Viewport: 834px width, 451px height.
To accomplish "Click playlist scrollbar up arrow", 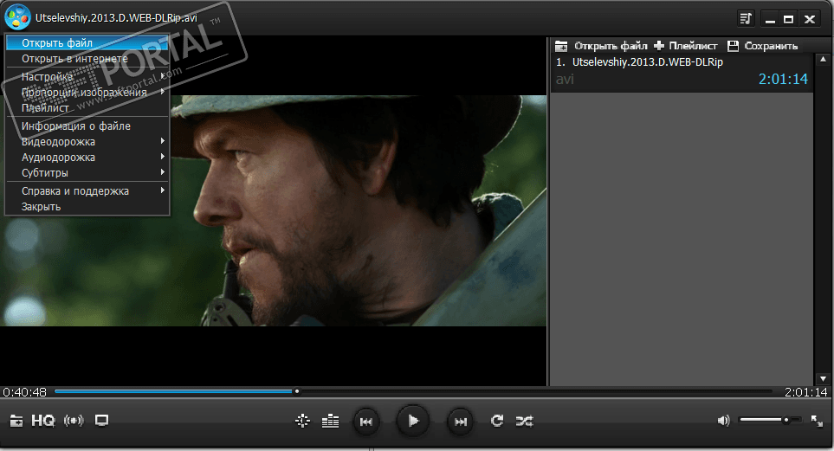I will (823, 59).
